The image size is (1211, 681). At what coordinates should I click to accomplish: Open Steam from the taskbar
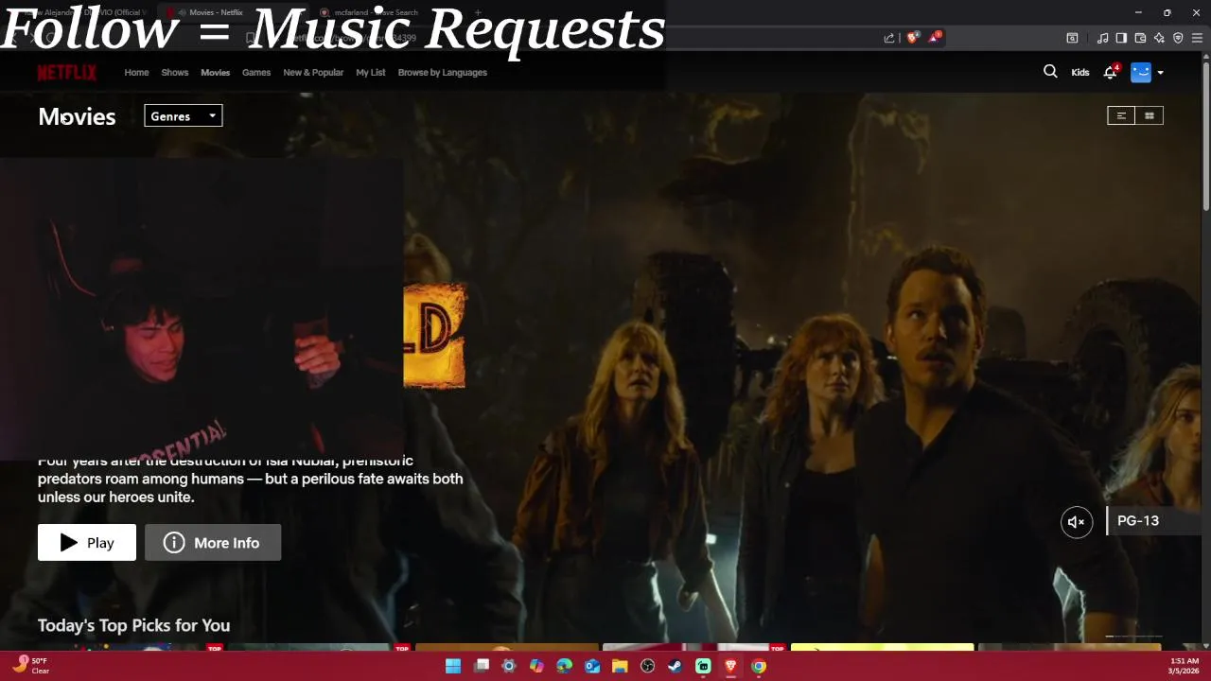point(675,666)
